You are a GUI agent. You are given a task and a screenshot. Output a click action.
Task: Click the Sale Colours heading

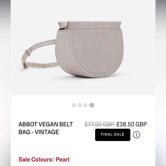pyautogui.click(x=36, y=159)
